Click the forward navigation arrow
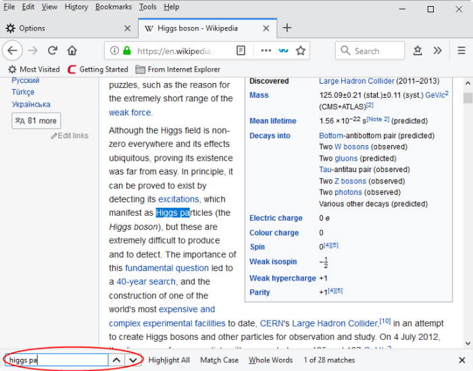Image resolution: width=473 pixels, height=371 pixels. [32, 51]
